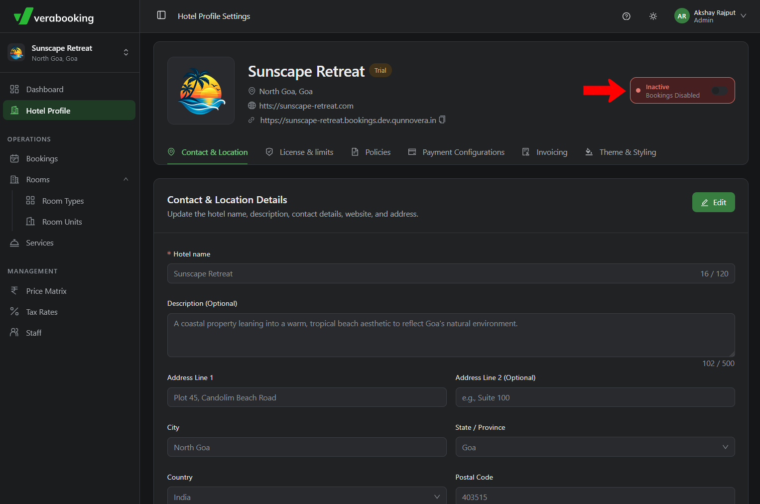Click the verabooking logo
This screenshot has height=504, width=760.
(54, 16)
